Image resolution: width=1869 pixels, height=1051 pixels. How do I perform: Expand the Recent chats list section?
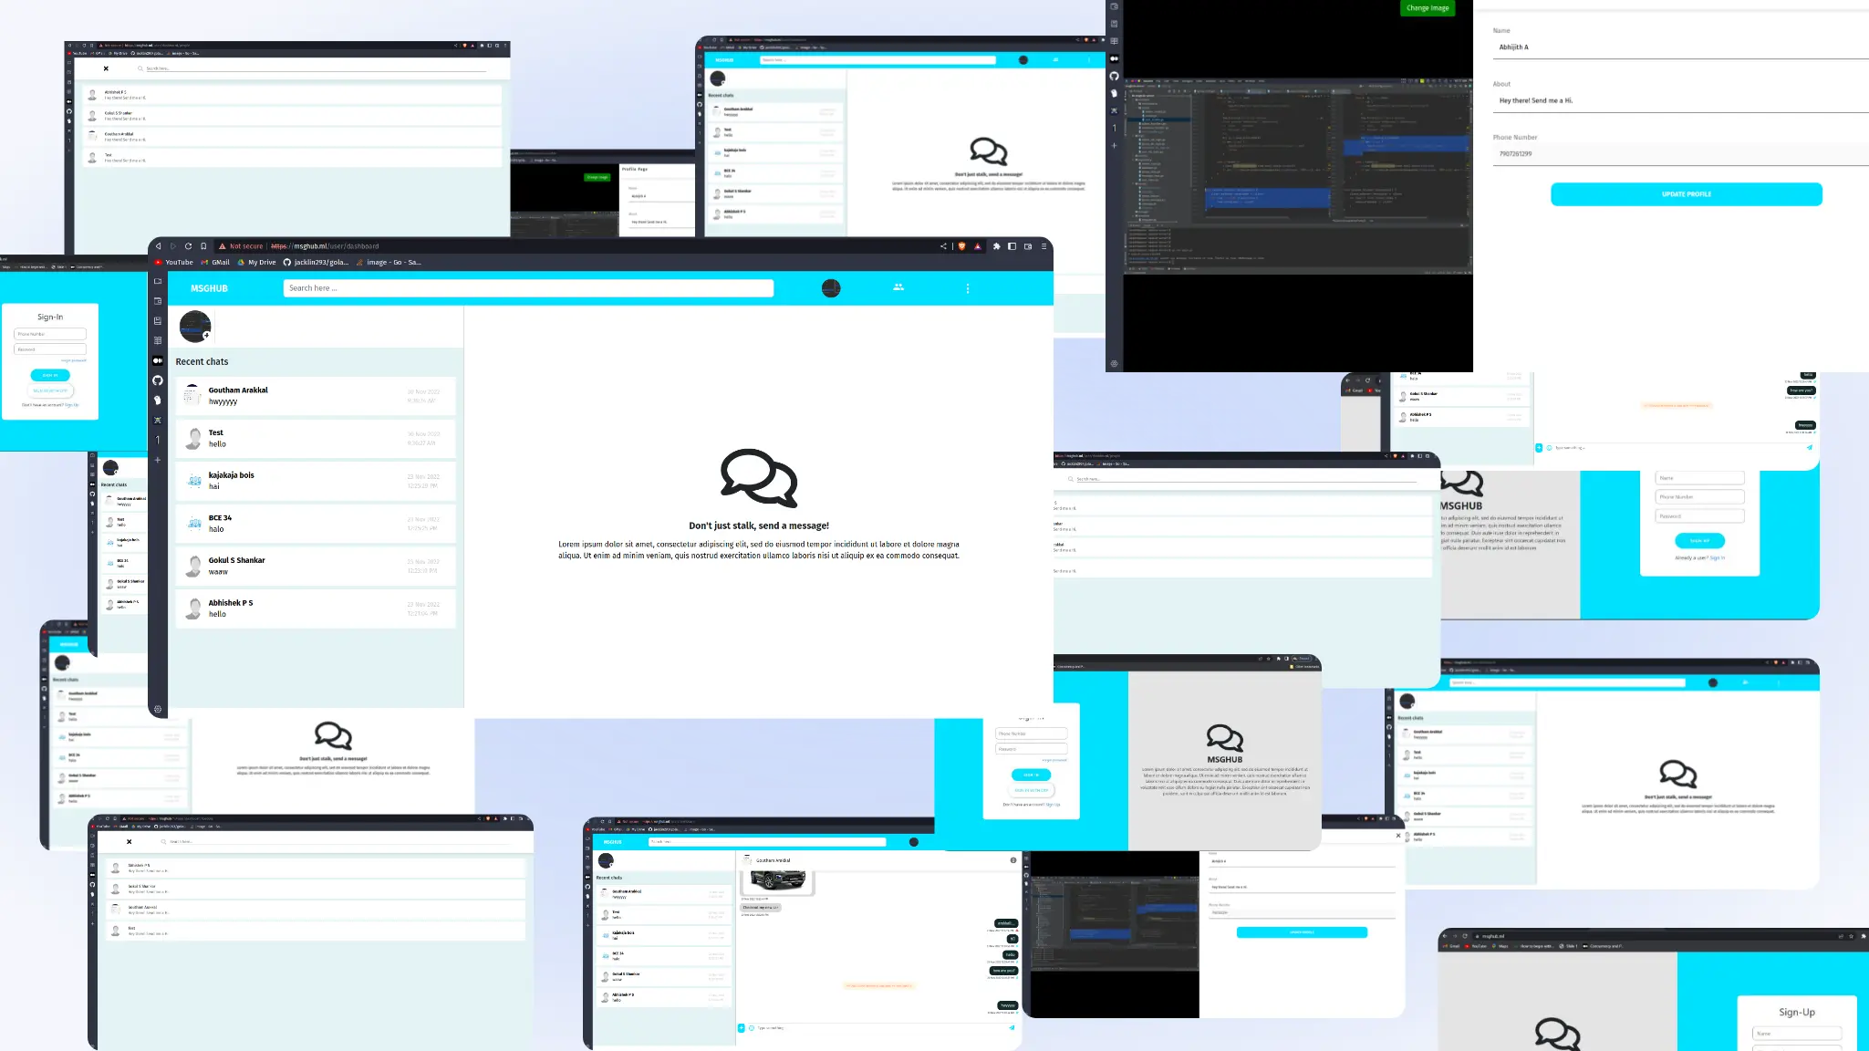point(202,360)
